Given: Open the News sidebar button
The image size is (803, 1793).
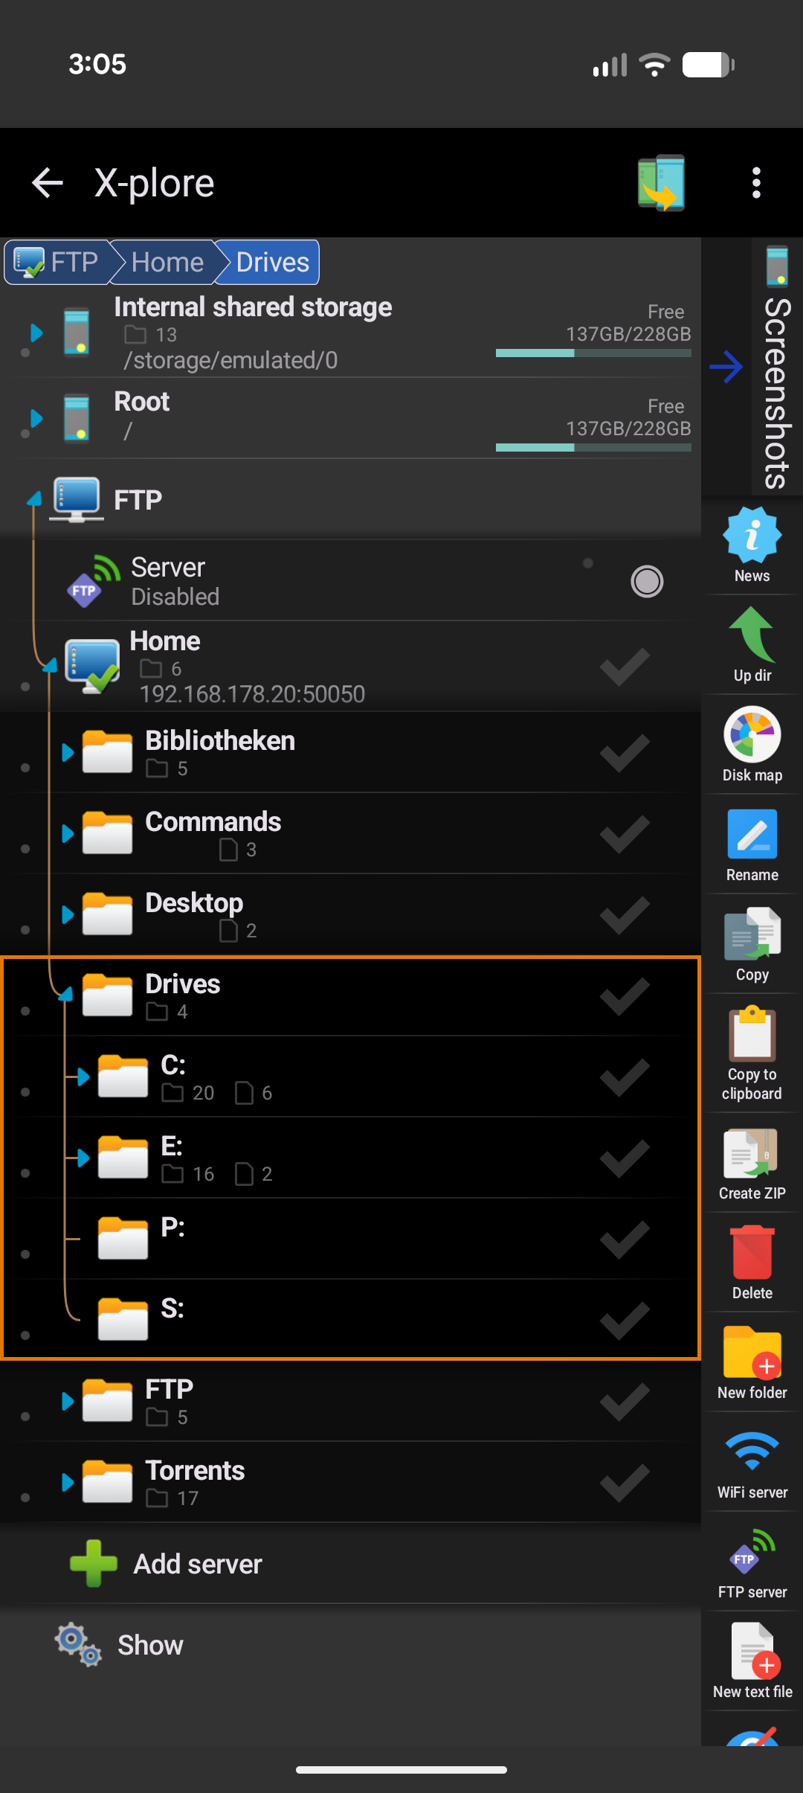Looking at the screenshot, I should (752, 545).
